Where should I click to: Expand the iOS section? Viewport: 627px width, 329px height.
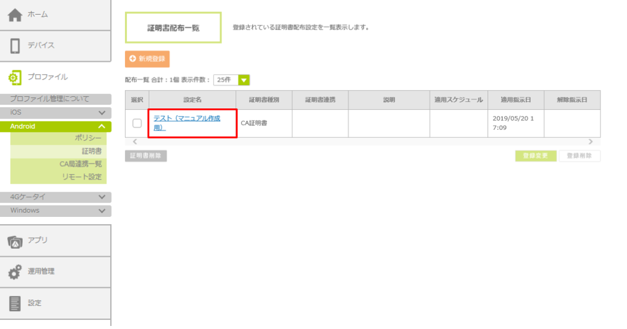click(102, 113)
